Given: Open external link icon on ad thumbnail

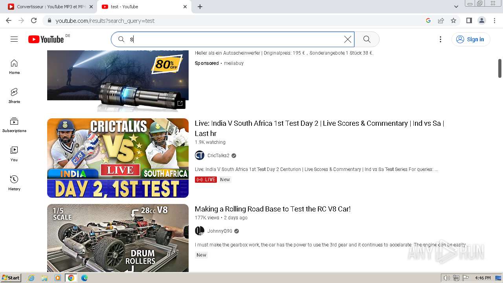Looking at the screenshot, I should [x=180, y=103].
